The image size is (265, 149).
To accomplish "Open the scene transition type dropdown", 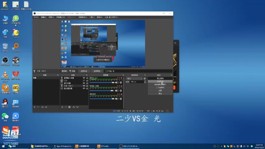I will (134, 78).
